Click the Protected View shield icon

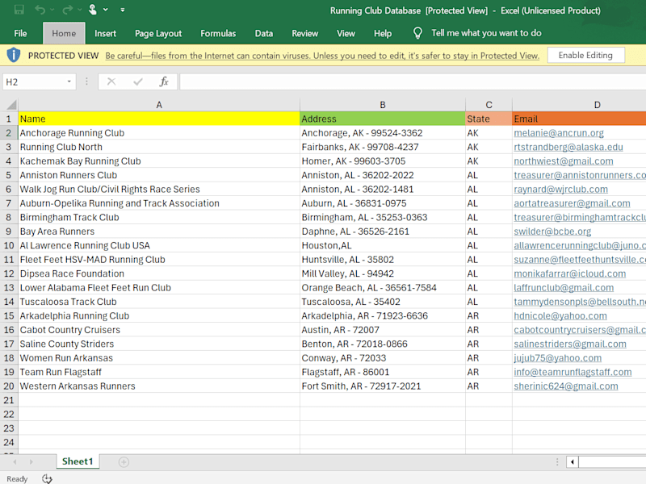[x=14, y=55]
